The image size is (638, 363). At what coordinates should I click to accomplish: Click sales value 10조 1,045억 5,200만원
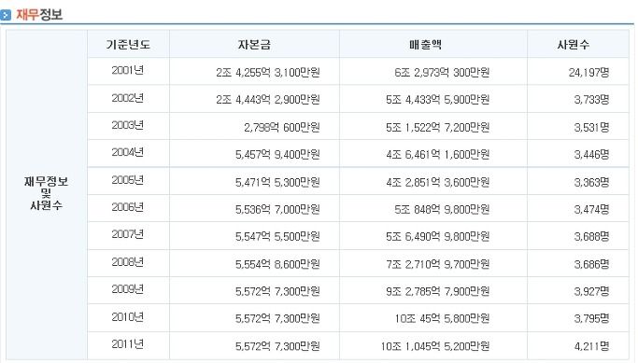tap(435, 346)
